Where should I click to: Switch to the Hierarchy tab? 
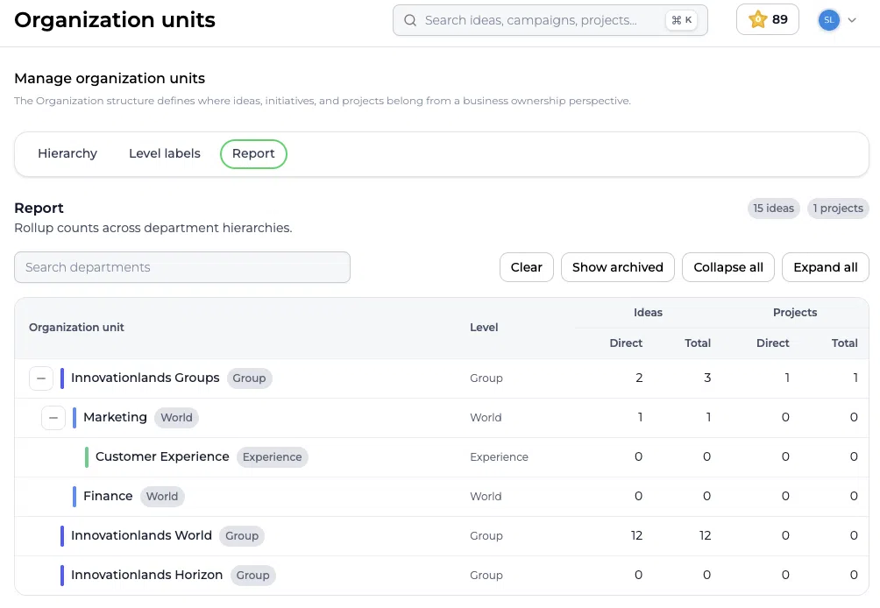pos(67,153)
